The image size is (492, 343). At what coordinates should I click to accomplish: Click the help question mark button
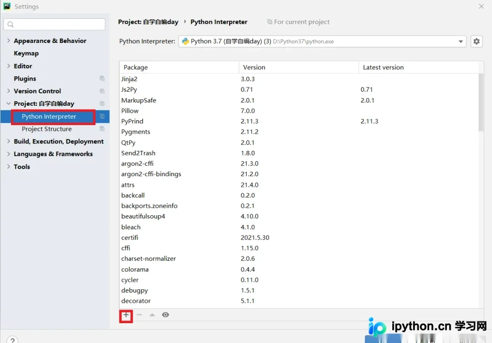click(12, 340)
